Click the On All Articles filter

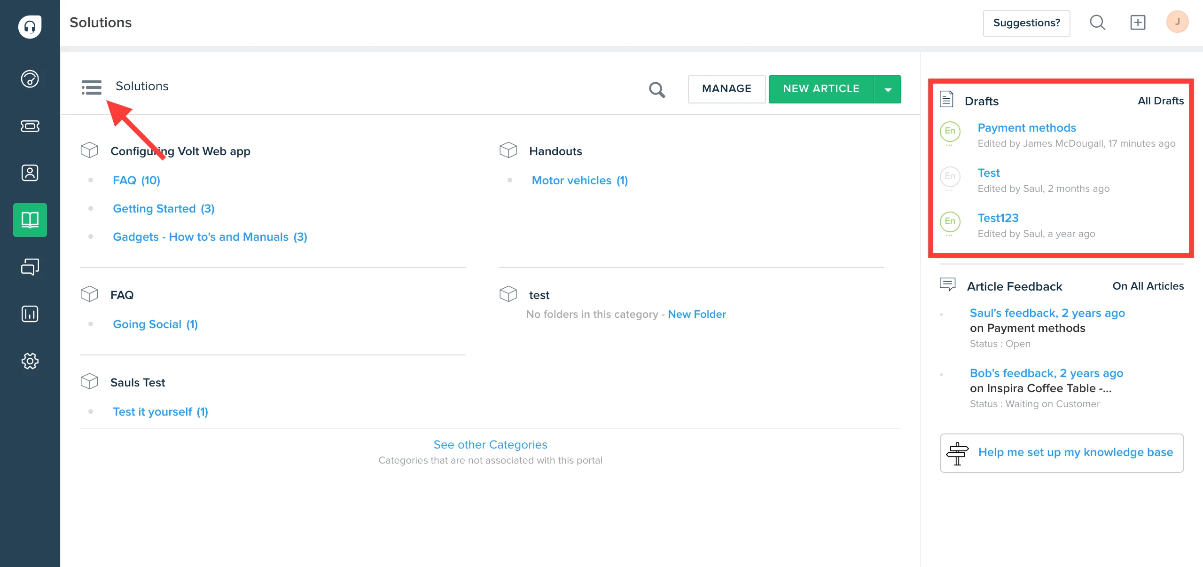coord(1148,286)
